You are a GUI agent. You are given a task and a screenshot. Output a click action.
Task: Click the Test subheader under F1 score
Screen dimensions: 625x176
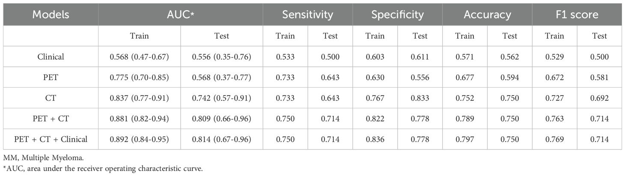(599, 36)
